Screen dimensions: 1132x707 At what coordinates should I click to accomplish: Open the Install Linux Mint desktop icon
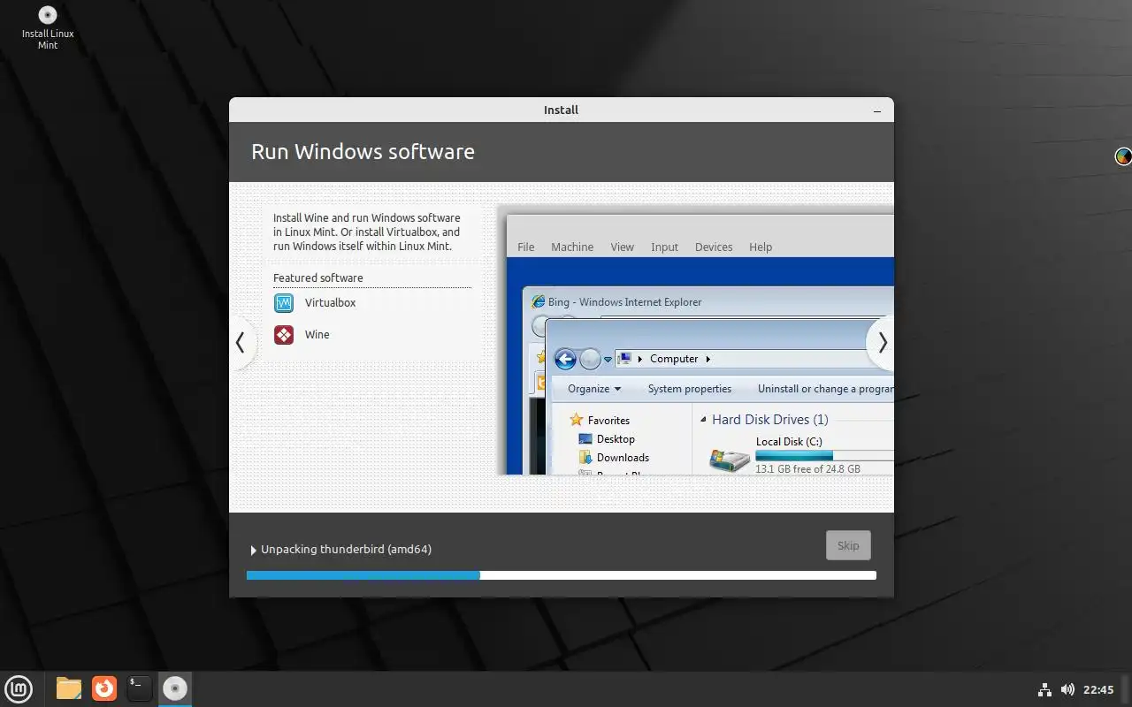coord(48,27)
